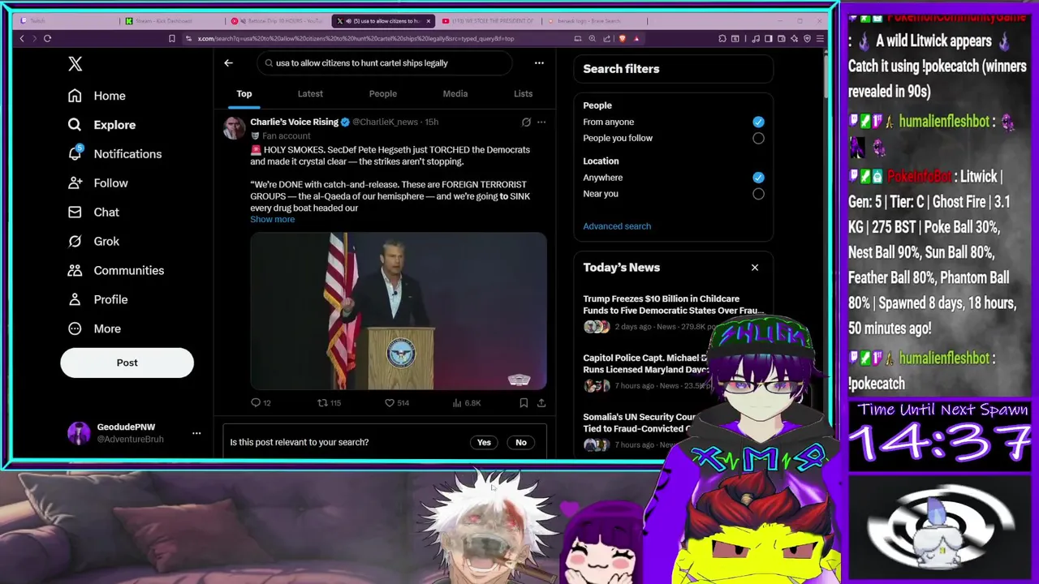Open the browser hamburger main menu
The height and width of the screenshot is (584, 1039).
tap(819, 38)
